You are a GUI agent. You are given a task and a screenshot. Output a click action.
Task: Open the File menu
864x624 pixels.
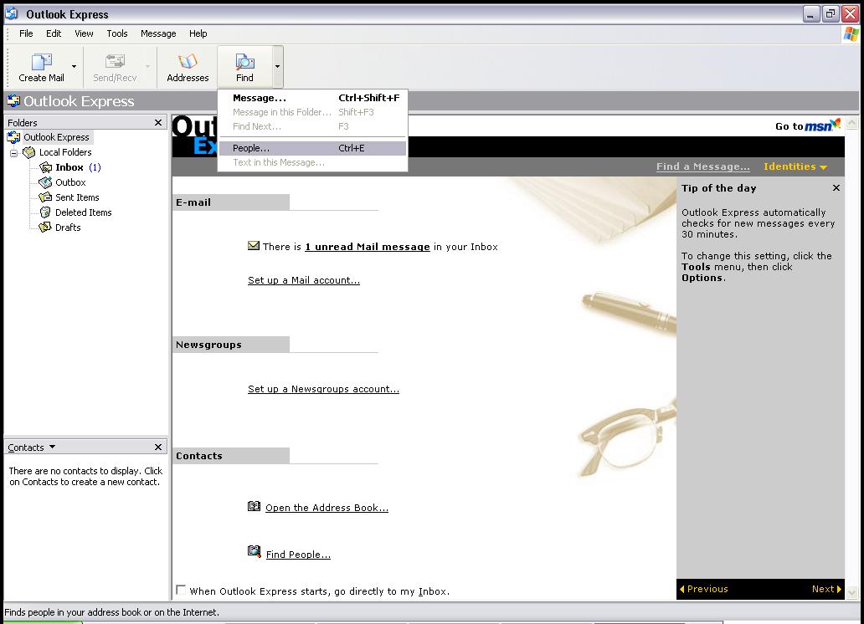pyautogui.click(x=26, y=33)
